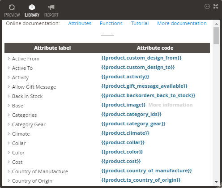Open the Attributes documentation link
222x188 pixels.
point(80,23)
